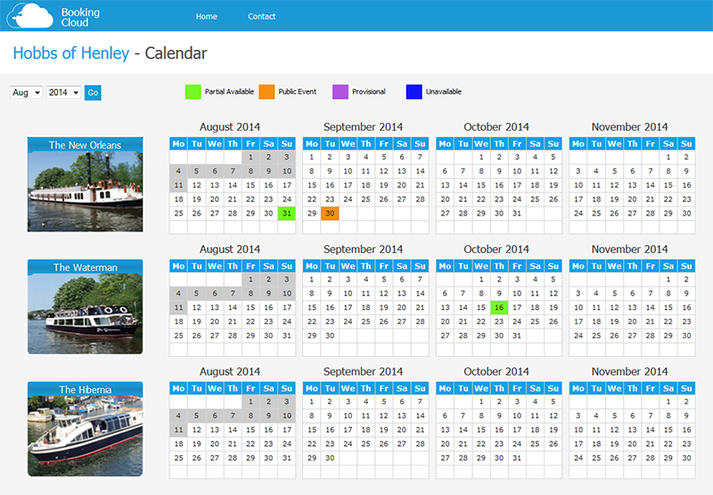Open The Waterman boat photo
The image size is (713, 495).
coord(85,313)
